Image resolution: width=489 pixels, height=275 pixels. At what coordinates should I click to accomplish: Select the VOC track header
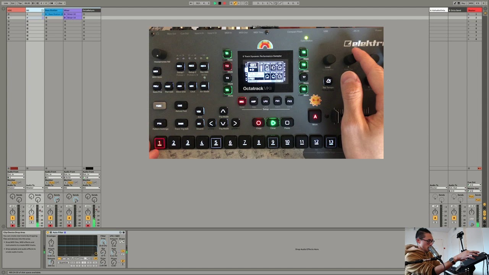pyautogui.click(x=16, y=10)
